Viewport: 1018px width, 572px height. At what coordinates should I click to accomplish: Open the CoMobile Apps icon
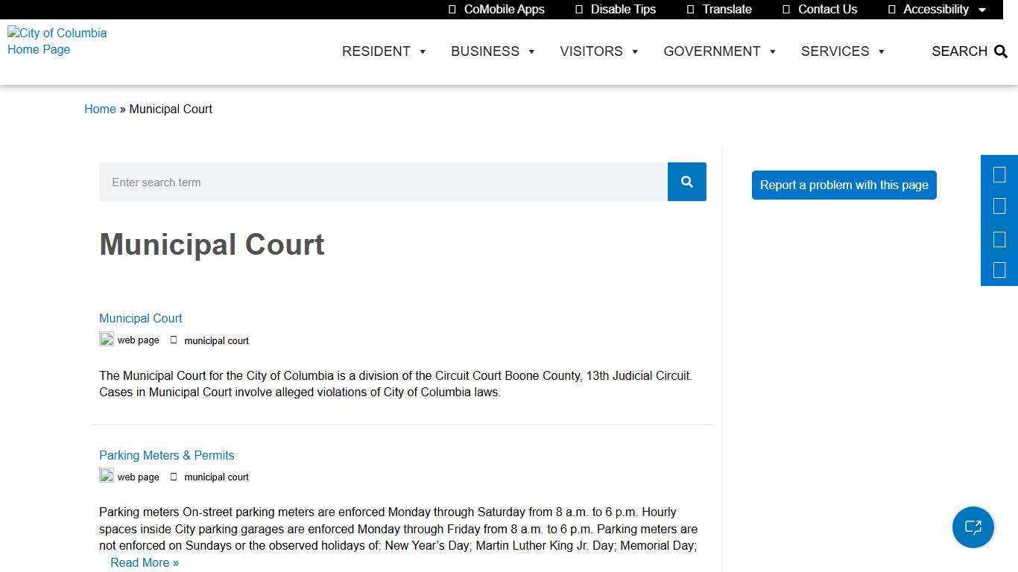coord(452,9)
